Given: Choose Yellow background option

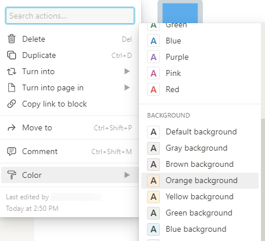Looking at the screenshot, I should click(x=200, y=197).
